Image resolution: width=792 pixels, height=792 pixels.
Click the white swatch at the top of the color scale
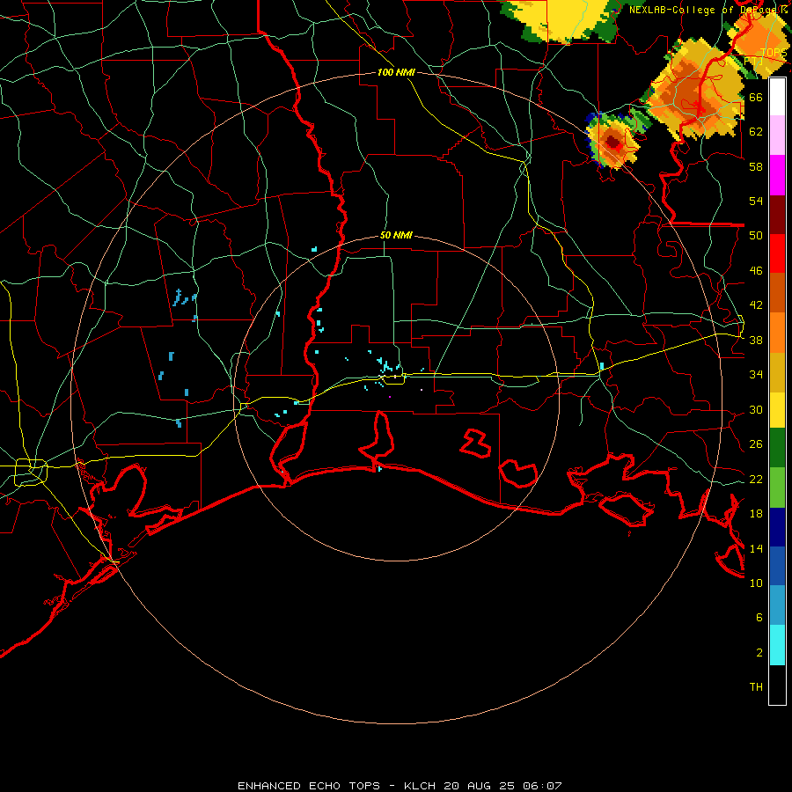click(777, 97)
